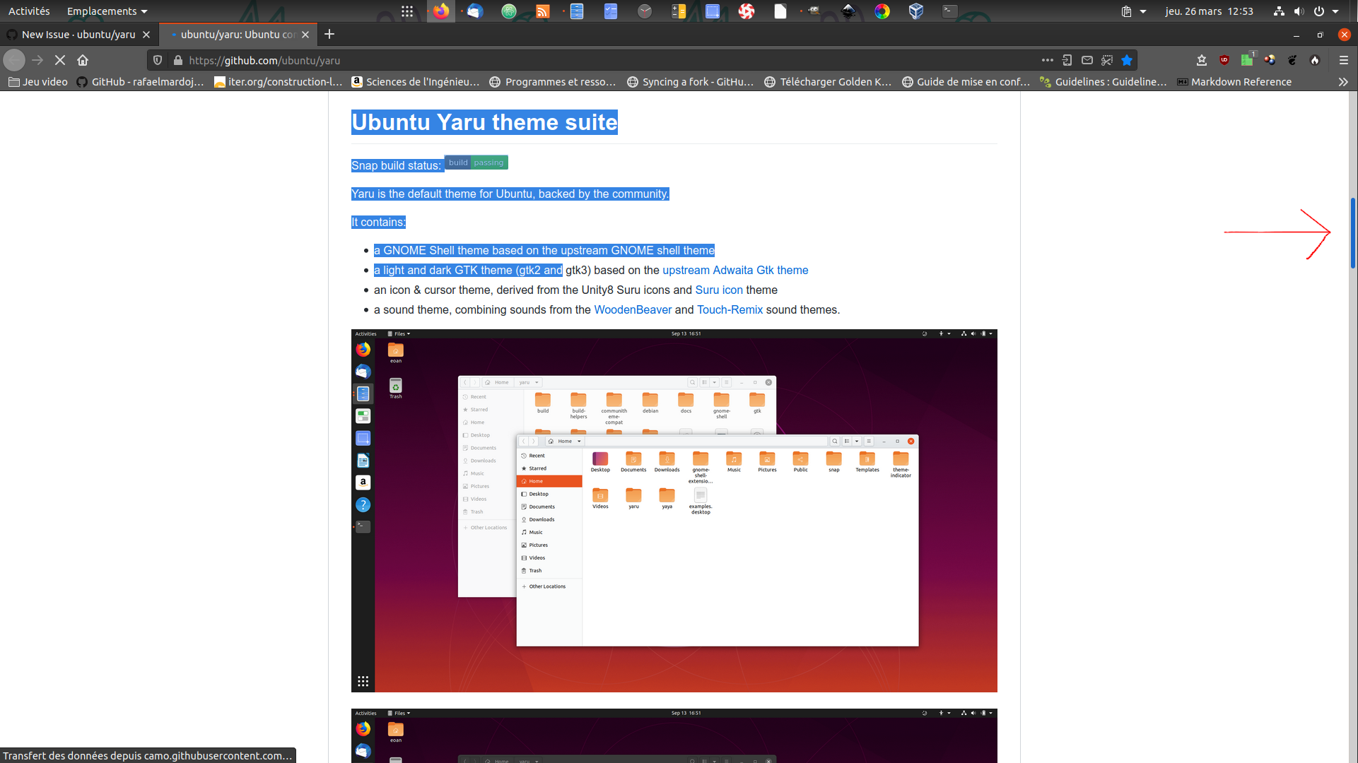Open tracking protection shield in address bar

(x=158, y=61)
